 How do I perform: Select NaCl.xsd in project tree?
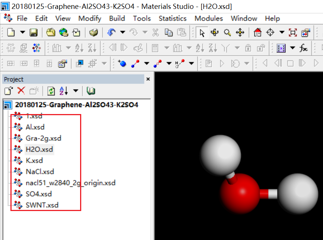[x=40, y=172]
